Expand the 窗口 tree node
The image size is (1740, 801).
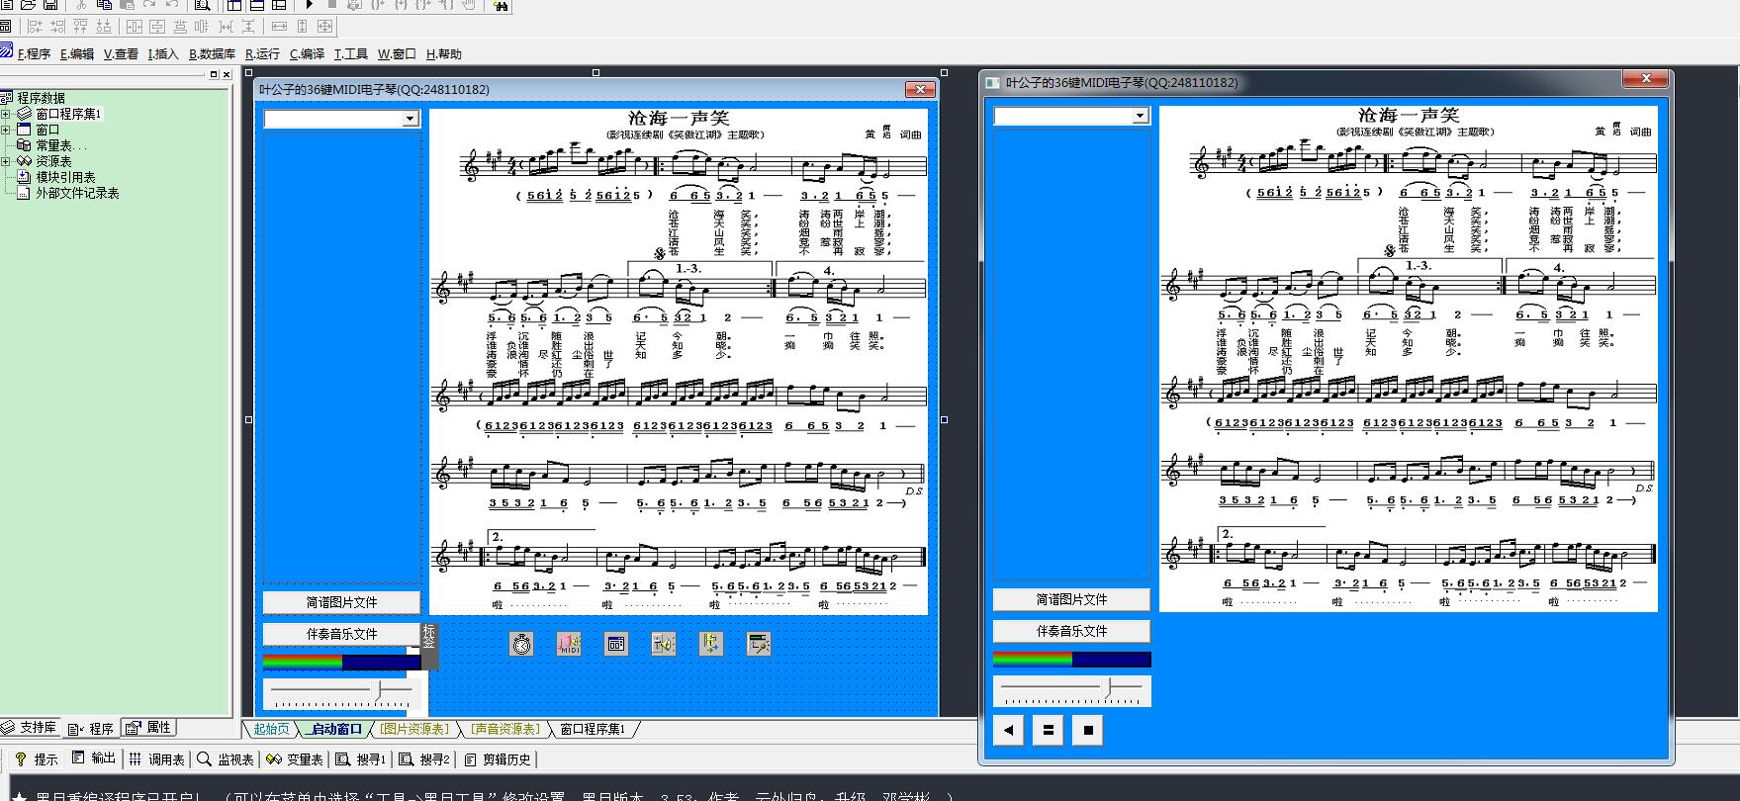[x=6, y=130]
